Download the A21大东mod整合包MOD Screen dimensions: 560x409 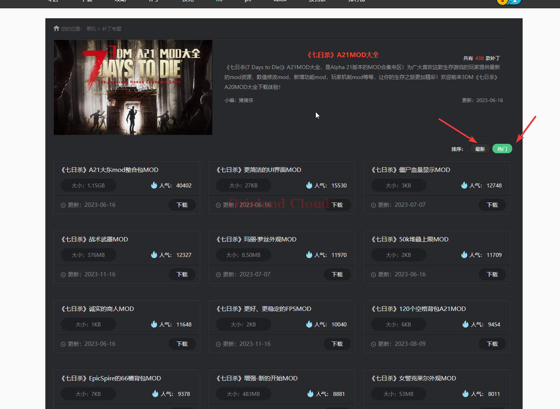[182, 205]
